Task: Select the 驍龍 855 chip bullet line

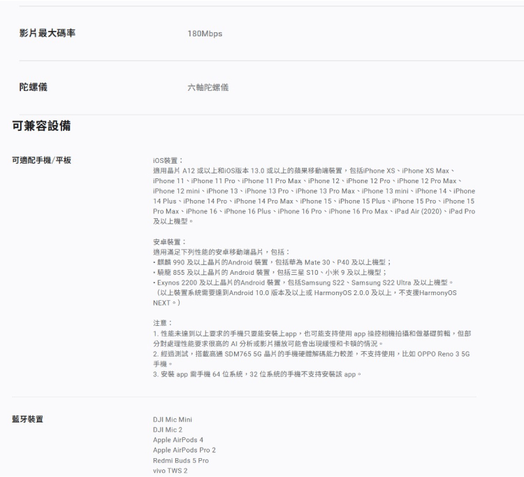Action: (269, 273)
